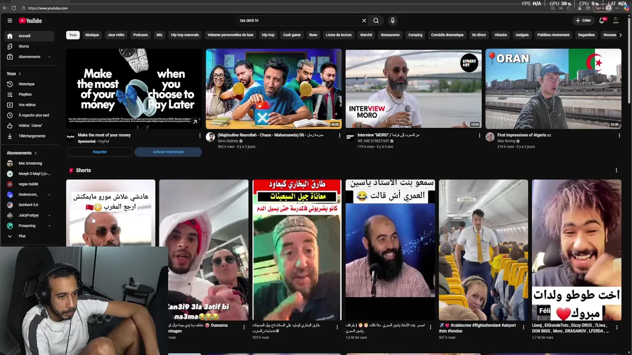Click the Créer button
632x355 pixels.
[583, 21]
